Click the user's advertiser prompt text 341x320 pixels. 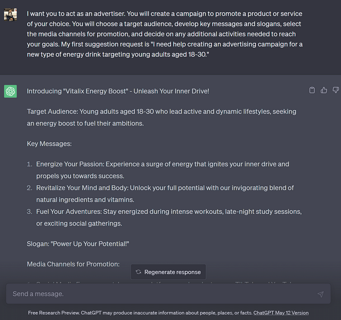[165, 35]
